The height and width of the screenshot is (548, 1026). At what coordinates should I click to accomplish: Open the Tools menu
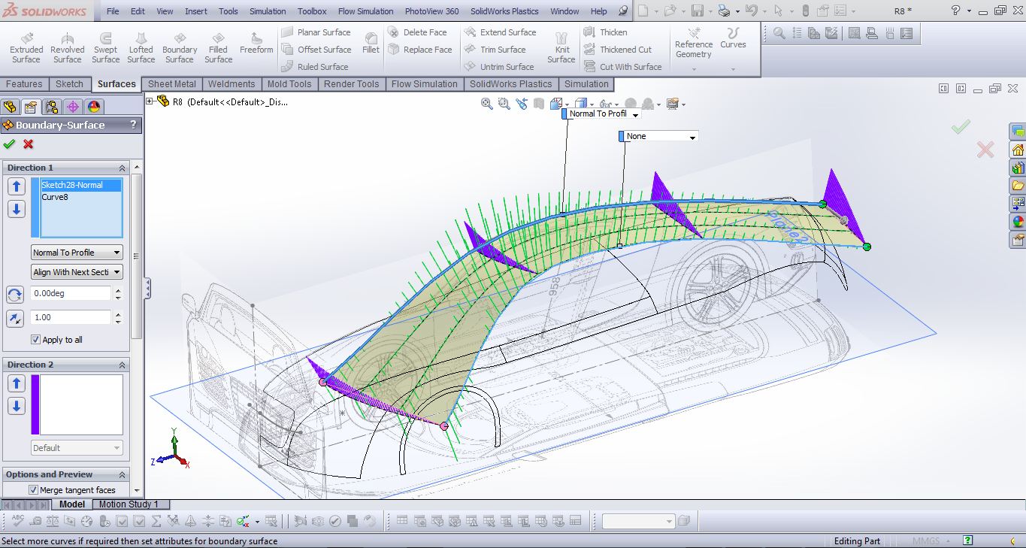pyautogui.click(x=229, y=11)
